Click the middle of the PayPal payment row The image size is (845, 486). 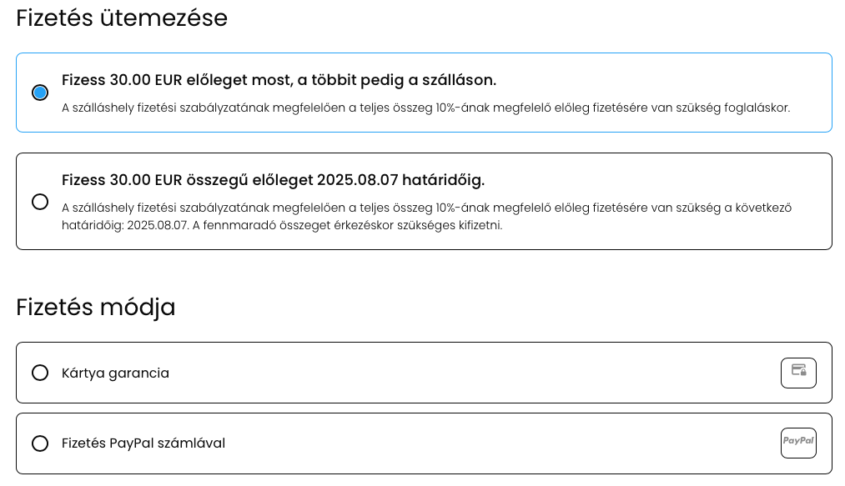pyautogui.click(x=424, y=443)
